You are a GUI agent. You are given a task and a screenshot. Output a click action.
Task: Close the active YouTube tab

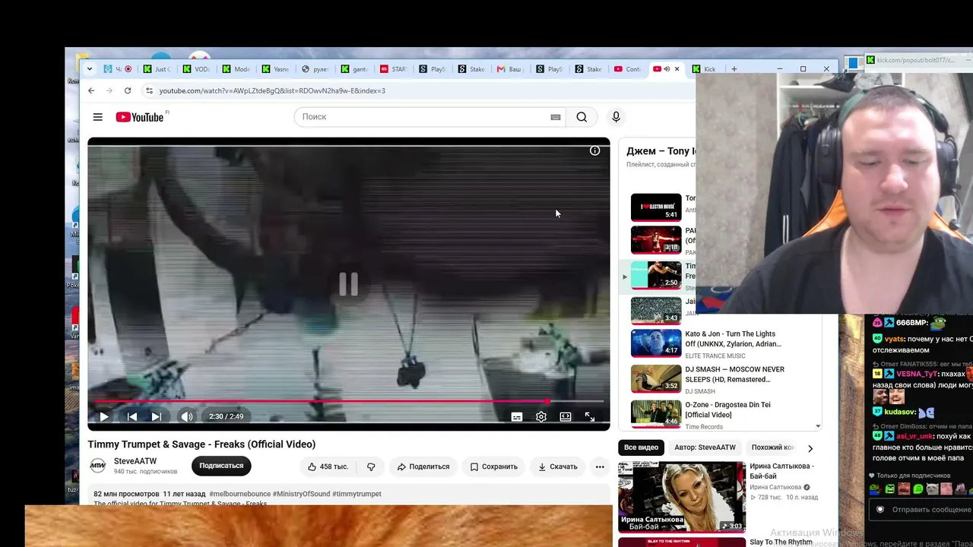click(x=677, y=69)
